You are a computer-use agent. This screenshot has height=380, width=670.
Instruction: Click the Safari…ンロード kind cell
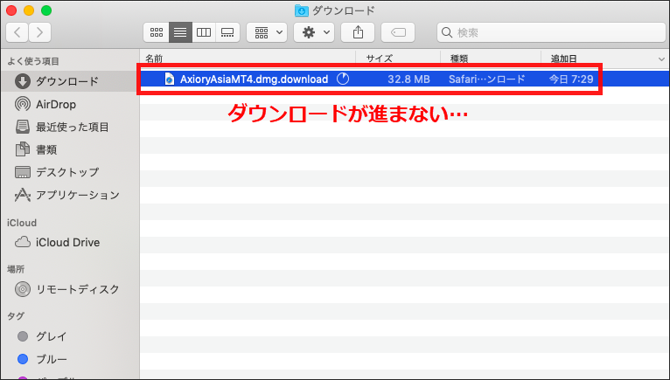click(x=486, y=79)
